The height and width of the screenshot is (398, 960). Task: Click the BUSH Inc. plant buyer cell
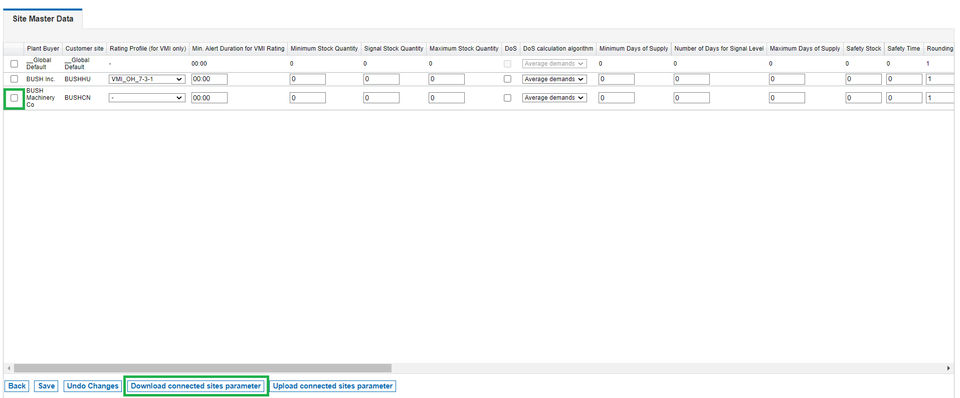(41, 79)
